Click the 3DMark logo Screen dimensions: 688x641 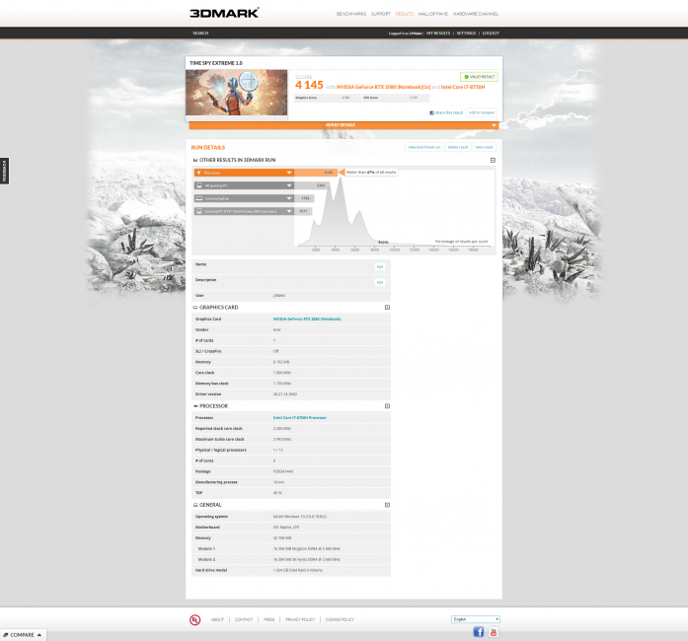click(x=224, y=13)
